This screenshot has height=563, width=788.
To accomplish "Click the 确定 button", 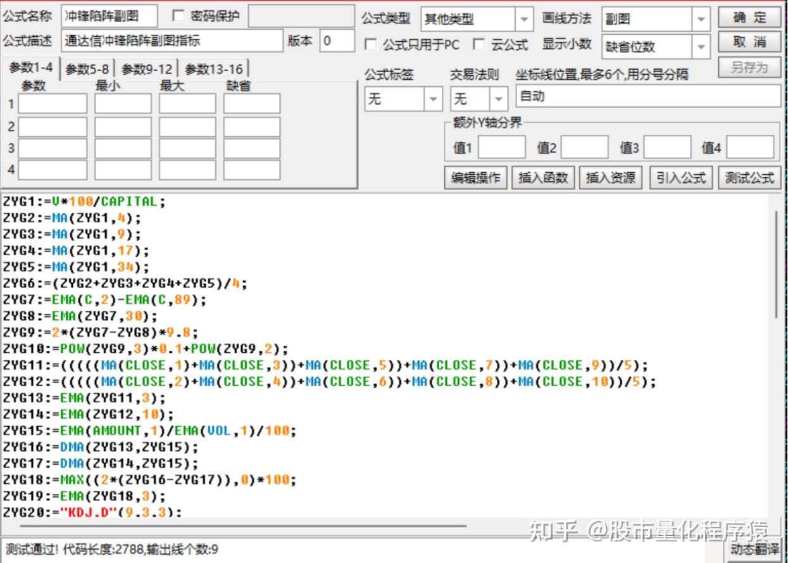I will (x=749, y=17).
